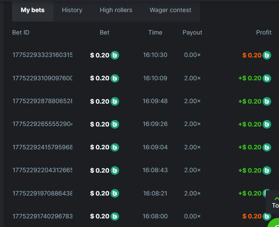Image resolution: width=279 pixels, height=227 pixels.
Task: Open bet ID 17752293323160315
Action: 42,55
